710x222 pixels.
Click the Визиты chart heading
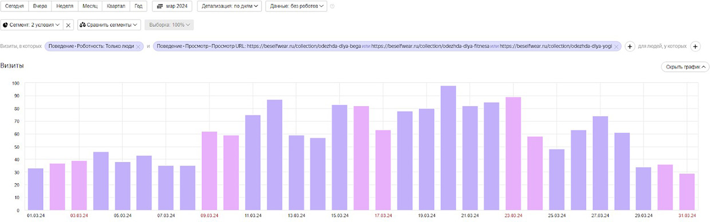[12, 66]
